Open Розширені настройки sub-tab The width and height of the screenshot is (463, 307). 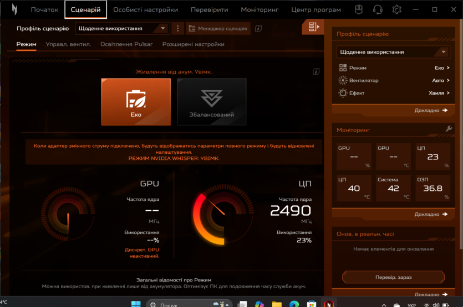(194, 44)
